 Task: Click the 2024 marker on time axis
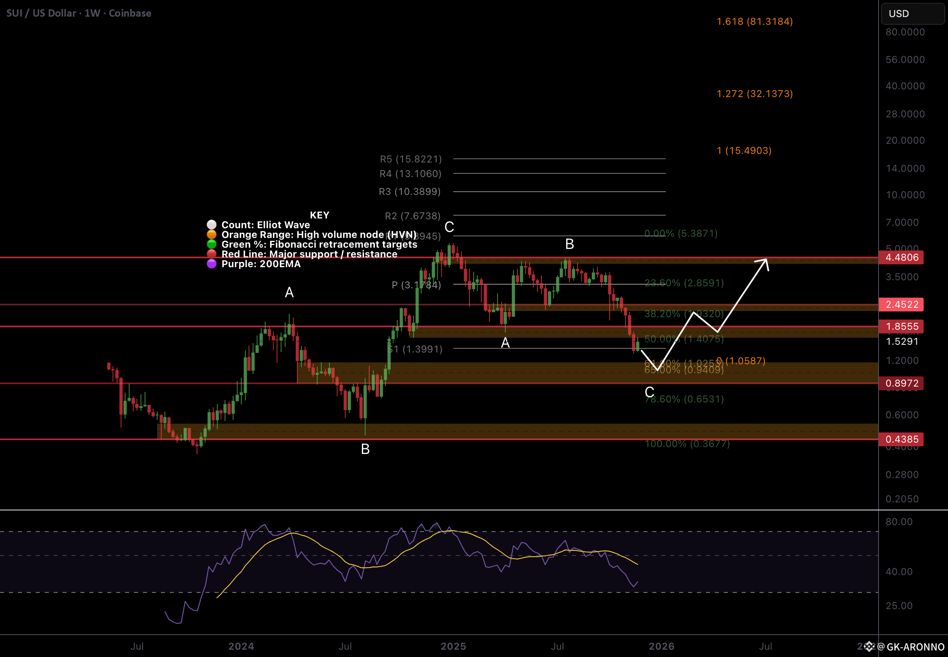(x=241, y=646)
